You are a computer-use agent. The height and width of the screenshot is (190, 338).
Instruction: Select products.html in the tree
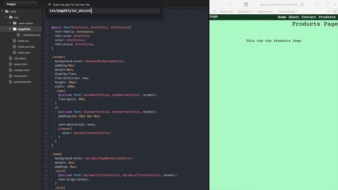pos(22,82)
